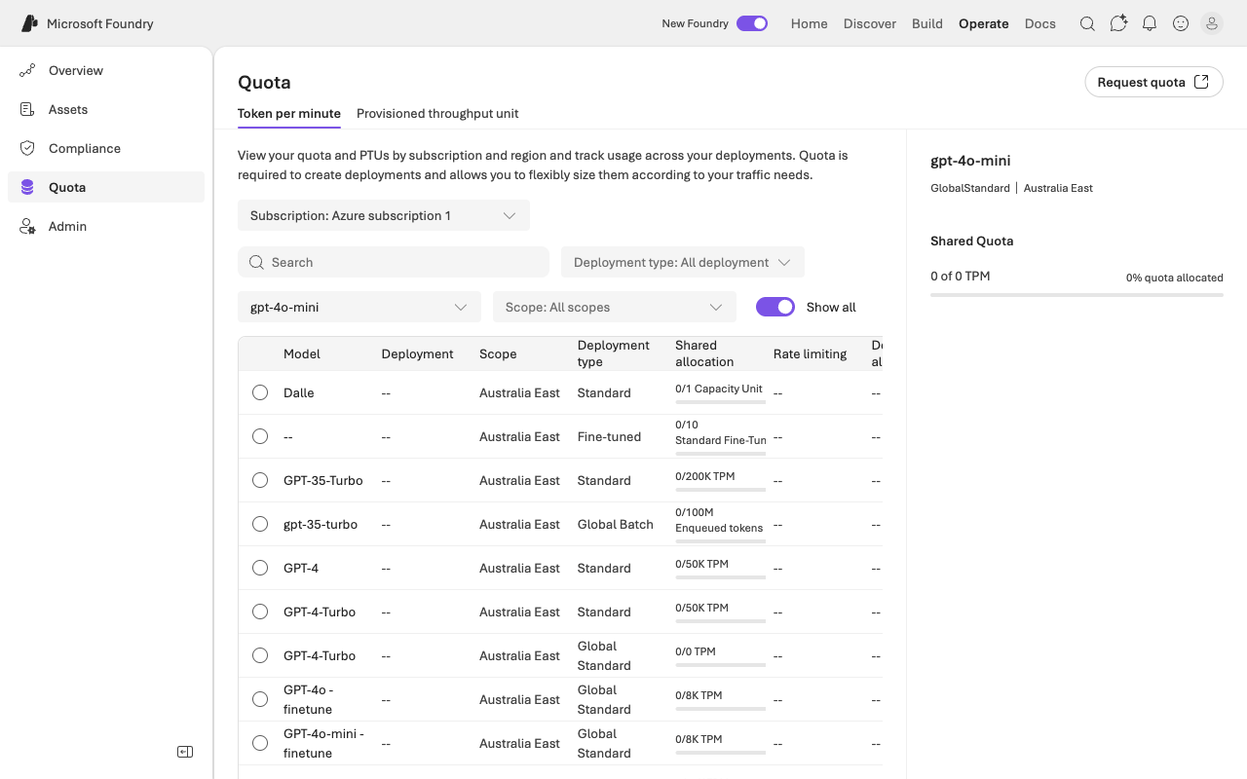Click the GPT-35-Turbo 0/200K TPM bar
This screenshot has width=1247, height=779.
[x=720, y=489]
